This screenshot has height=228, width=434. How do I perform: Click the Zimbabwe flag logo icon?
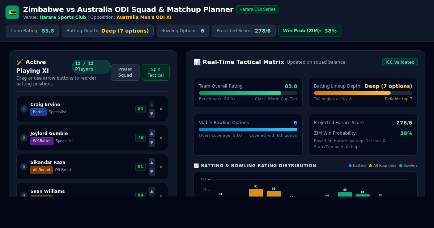12,12
